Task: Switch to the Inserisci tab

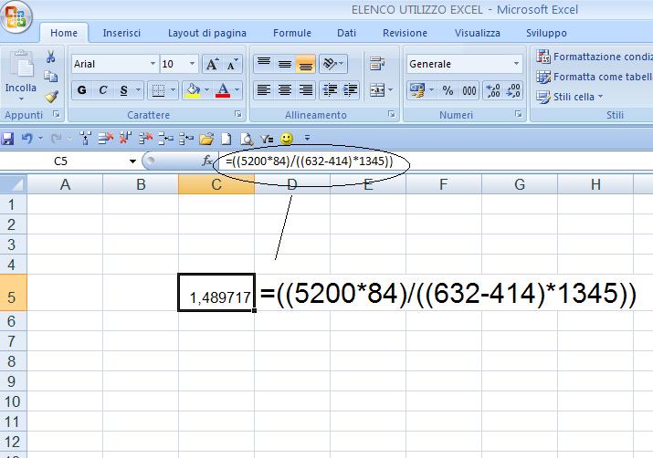Action: (x=121, y=33)
